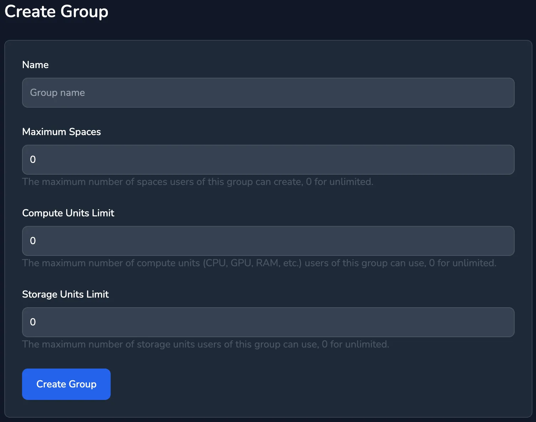Click the Group name input field
The width and height of the screenshot is (536, 422).
268,93
